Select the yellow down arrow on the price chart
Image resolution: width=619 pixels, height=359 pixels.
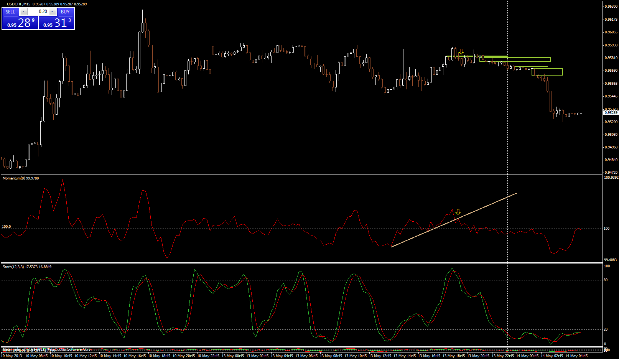pos(461,51)
